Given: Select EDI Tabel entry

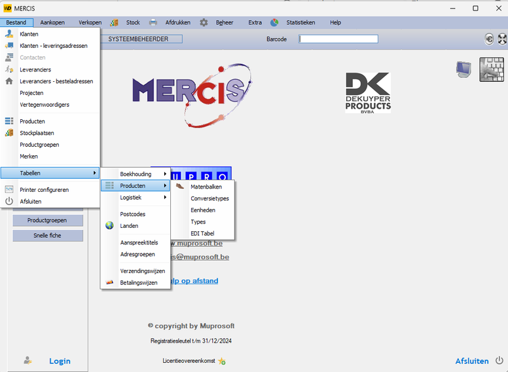Looking at the screenshot, I should point(202,233).
